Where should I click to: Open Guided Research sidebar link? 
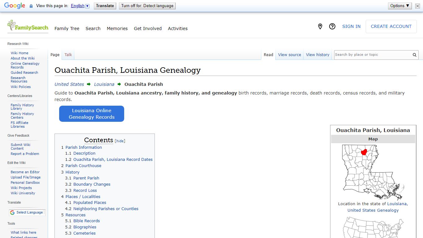coord(24,73)
